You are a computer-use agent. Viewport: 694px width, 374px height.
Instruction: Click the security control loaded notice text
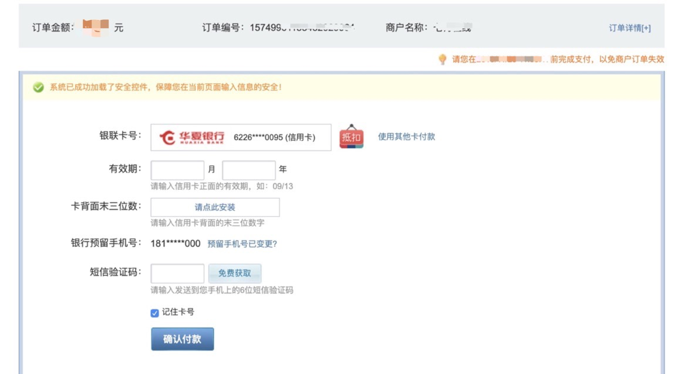(166, 87)
